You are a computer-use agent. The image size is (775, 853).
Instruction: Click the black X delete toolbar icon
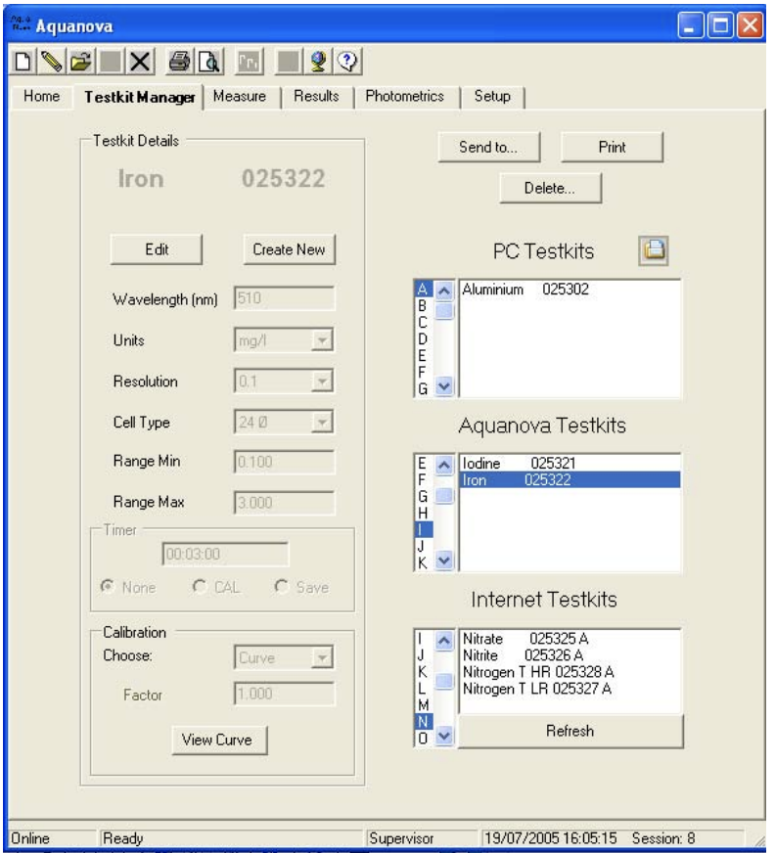[140, 61]
